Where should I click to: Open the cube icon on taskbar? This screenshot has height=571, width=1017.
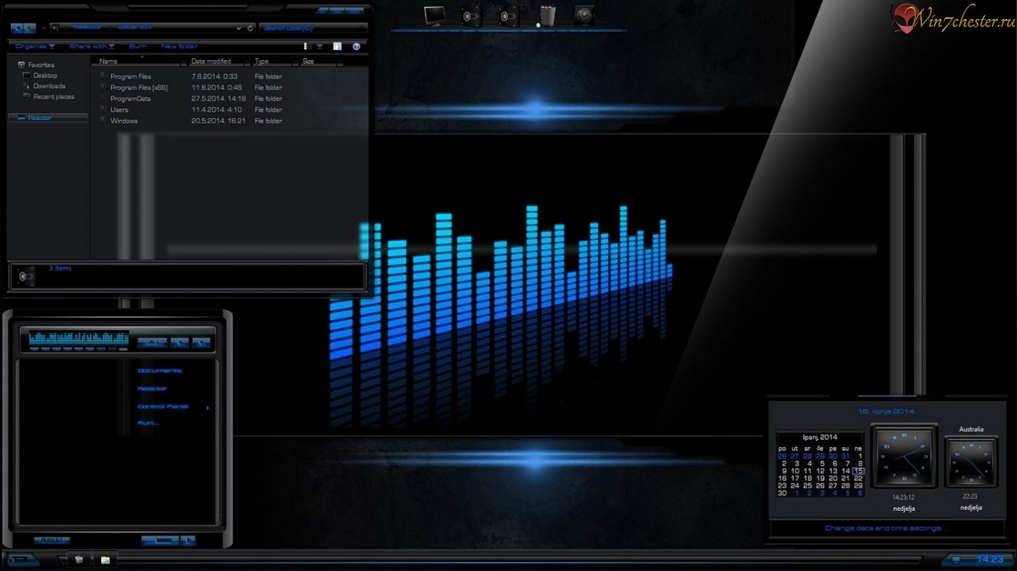click(79, 559)
